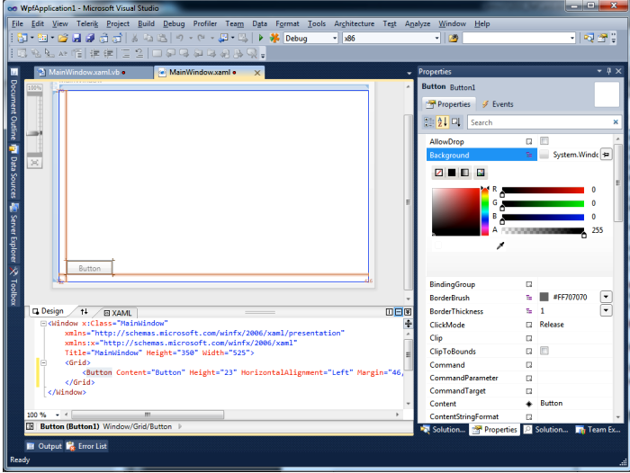
Task: Select the solid color brush icon
Action: point(452,173)
